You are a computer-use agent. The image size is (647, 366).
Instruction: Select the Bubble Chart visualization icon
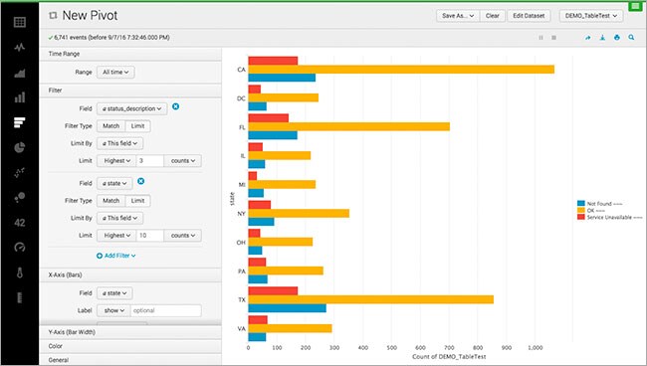[x=19, y=198]
